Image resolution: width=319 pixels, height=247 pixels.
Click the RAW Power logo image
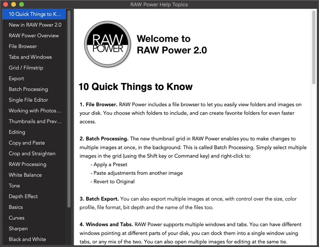[108, 44]
